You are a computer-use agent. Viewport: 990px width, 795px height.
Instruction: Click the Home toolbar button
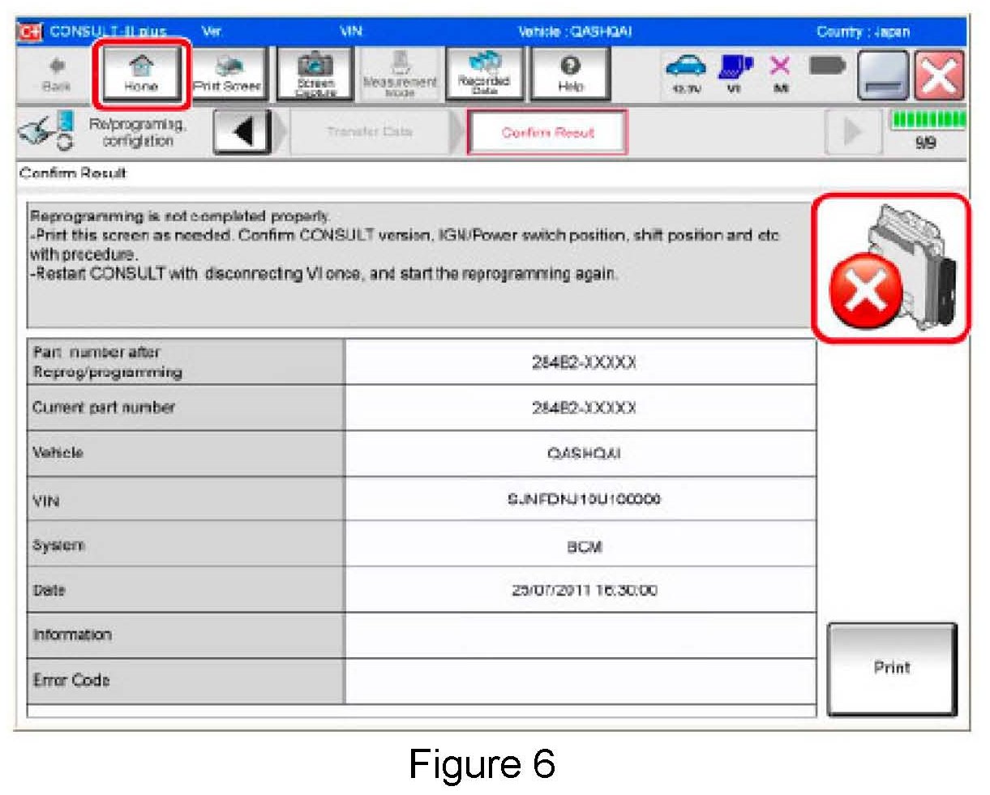[141, 74]
